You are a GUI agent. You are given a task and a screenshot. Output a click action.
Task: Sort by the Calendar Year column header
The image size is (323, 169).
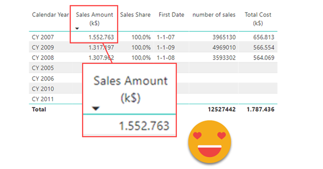50,15
